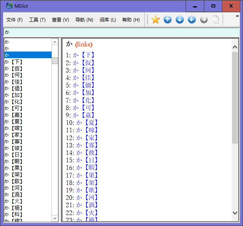Image resolution: width=243 pixels, height=226 pixels.
Task: Open link 12: か【家】
Action: [x=87, y=138]
